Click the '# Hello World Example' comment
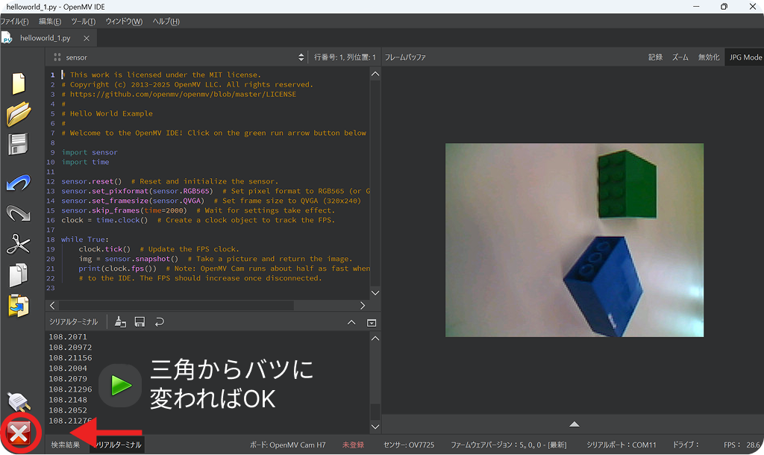 pyautogui.click(x=107, y=113)
